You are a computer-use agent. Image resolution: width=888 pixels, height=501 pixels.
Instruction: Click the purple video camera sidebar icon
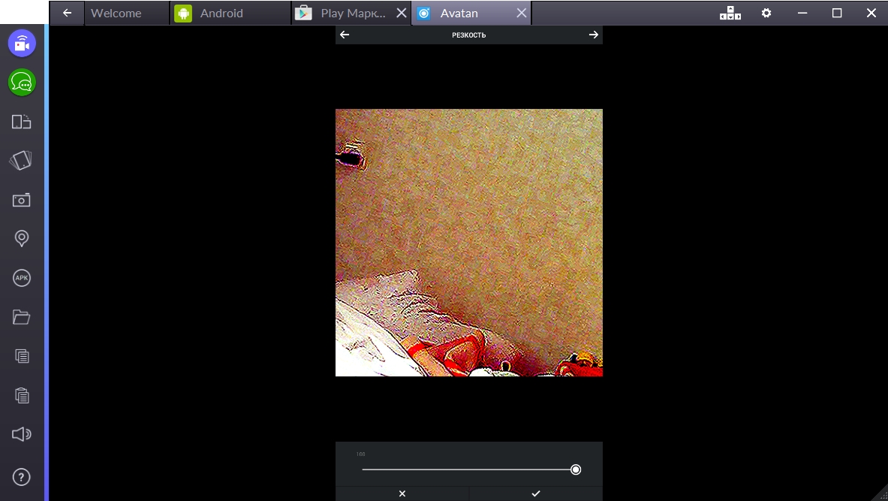click(x=22, y=44)
